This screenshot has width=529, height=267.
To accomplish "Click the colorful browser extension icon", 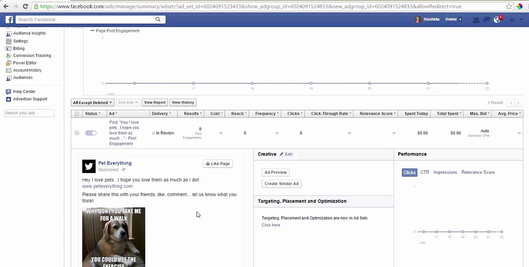I will coord(520,6).
